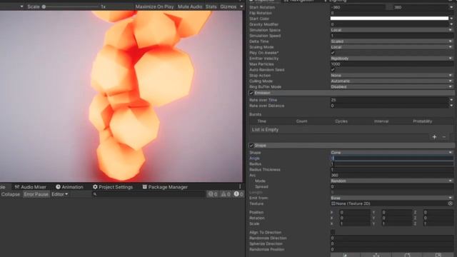Click the Spread input field
This screenshot has height=257, width=457.
point(392,187)
